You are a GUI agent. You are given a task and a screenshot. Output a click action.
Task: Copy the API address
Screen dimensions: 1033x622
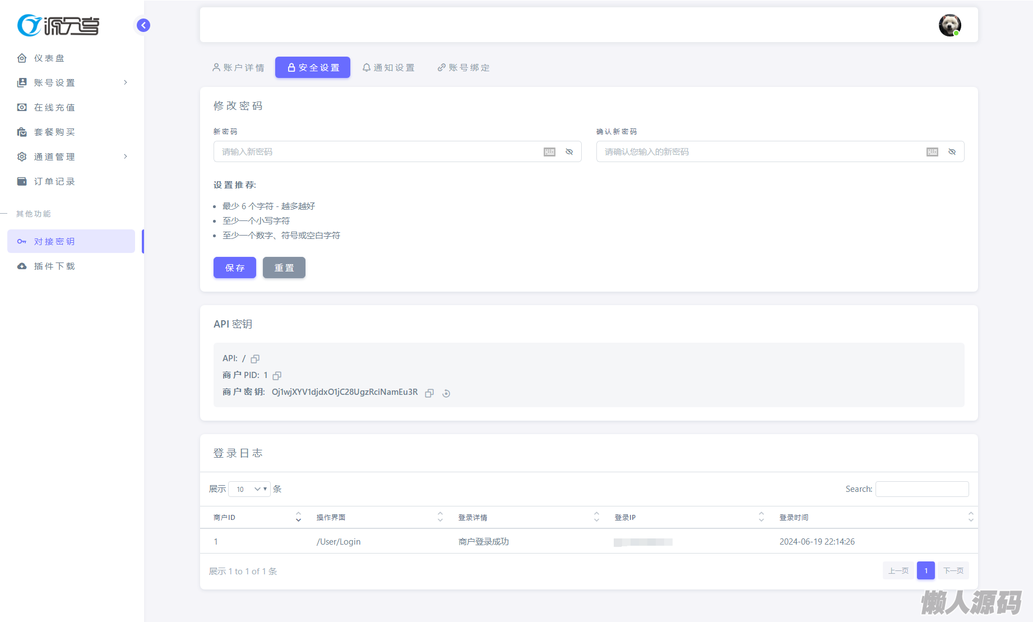tap(255, 359)
